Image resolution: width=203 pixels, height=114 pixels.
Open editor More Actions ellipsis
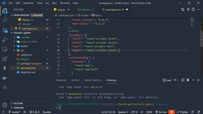pyautogui.click(x=198, y=9)
